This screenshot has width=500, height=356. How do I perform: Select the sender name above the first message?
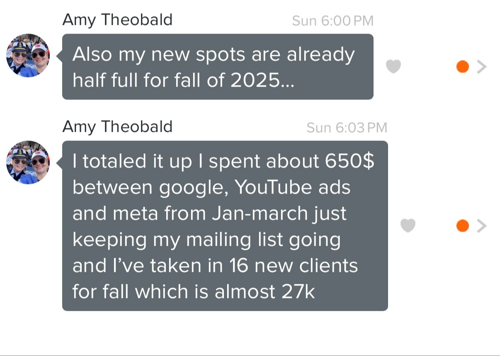(x=117, y=19)
